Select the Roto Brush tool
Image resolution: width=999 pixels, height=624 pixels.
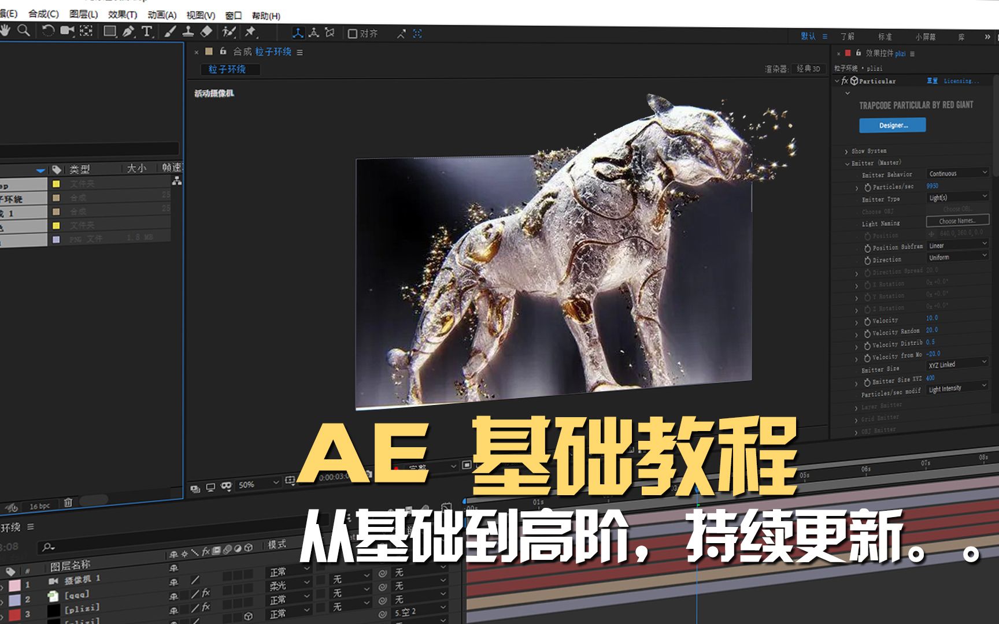(230, 32)
